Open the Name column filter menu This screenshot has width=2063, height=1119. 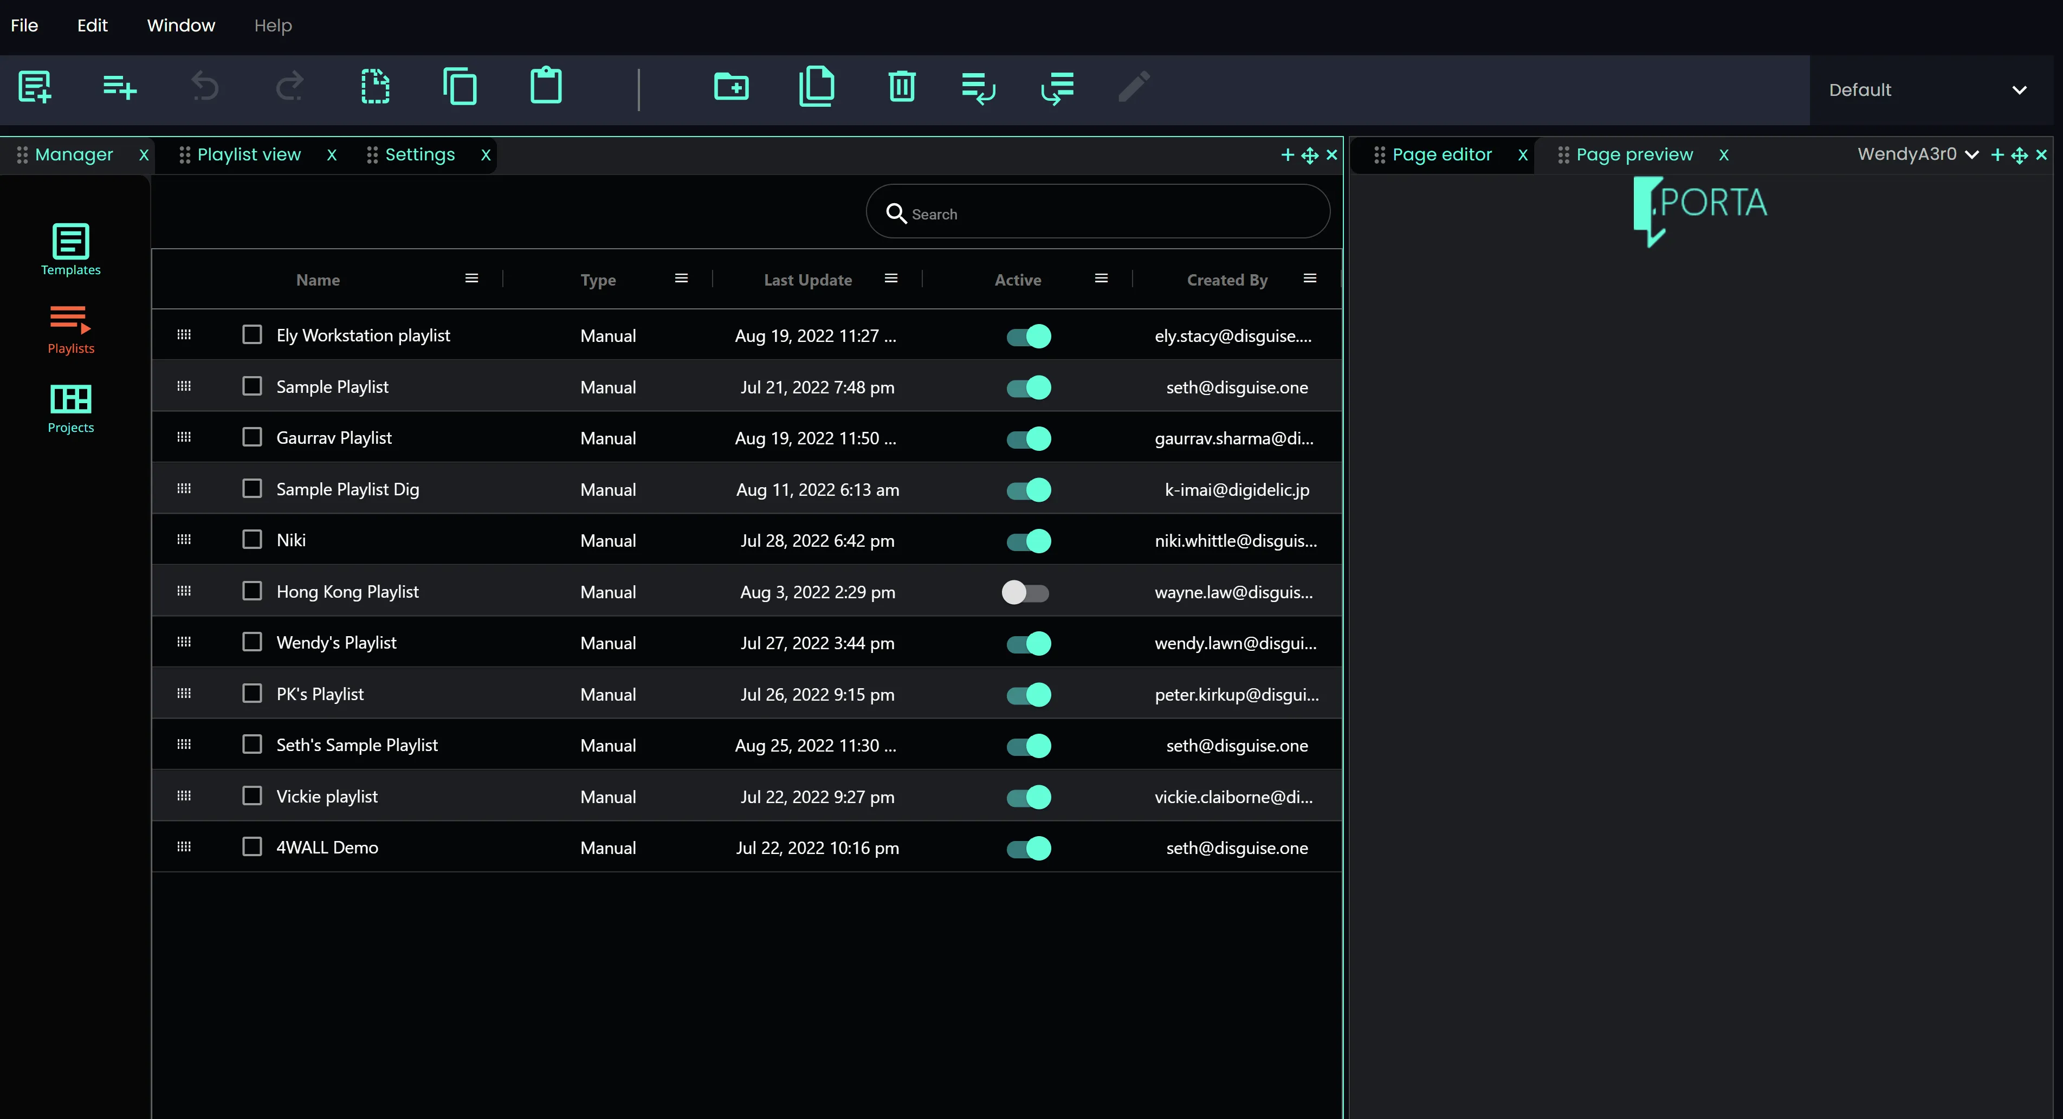point(471,278)
